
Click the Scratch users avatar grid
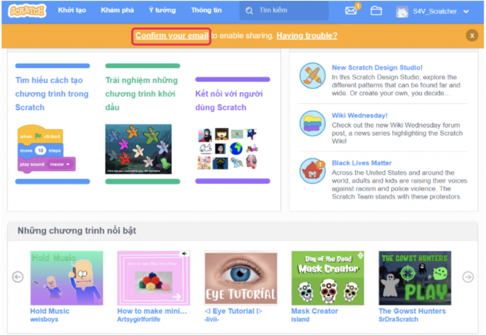pyautogui.click(x=228, y=149)
